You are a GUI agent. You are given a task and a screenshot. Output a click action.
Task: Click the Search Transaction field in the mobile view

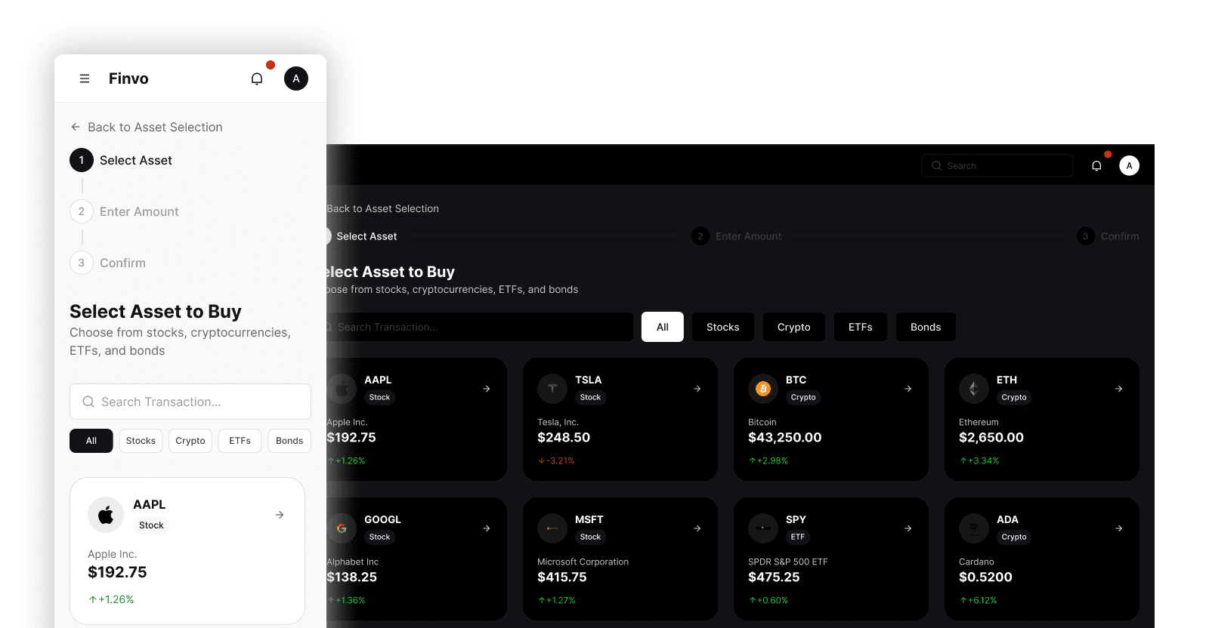point(190,402)
